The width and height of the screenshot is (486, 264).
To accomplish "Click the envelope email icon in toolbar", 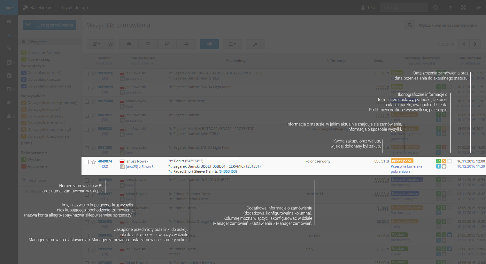I will [x=148, y=44].
